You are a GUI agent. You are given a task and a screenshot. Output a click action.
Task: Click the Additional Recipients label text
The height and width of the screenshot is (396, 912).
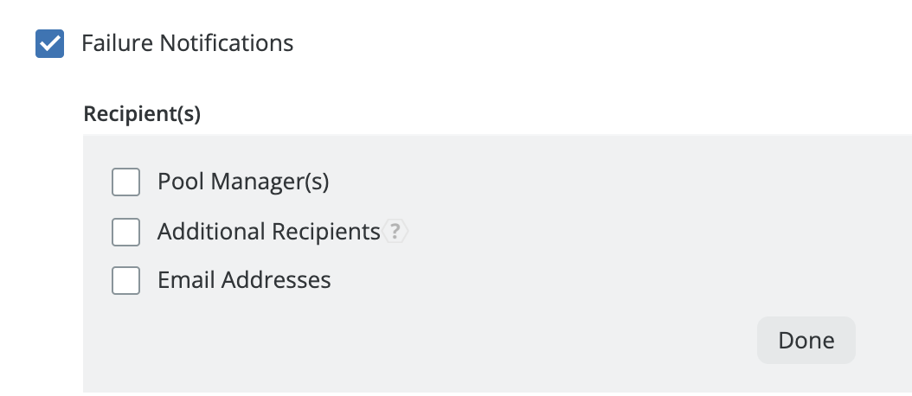pyautogui.click(x=268, y=232)
